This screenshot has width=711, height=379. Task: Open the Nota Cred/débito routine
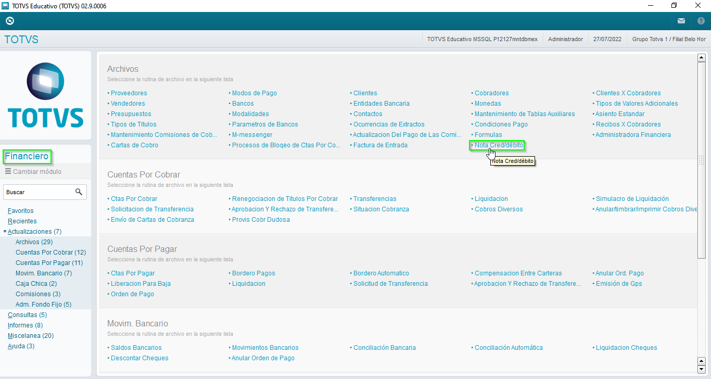coord(499,145)
